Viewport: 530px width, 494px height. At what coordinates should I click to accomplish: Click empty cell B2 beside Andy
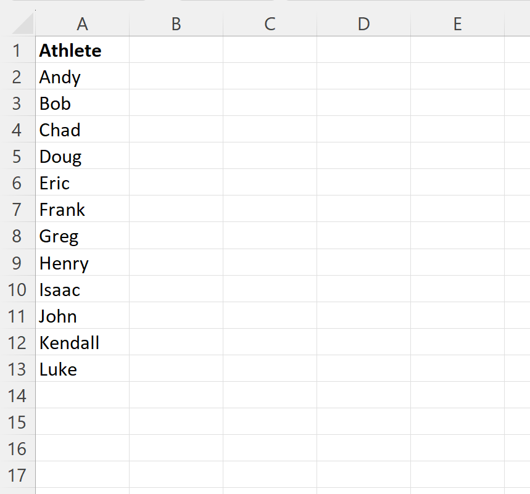(176, 77)
